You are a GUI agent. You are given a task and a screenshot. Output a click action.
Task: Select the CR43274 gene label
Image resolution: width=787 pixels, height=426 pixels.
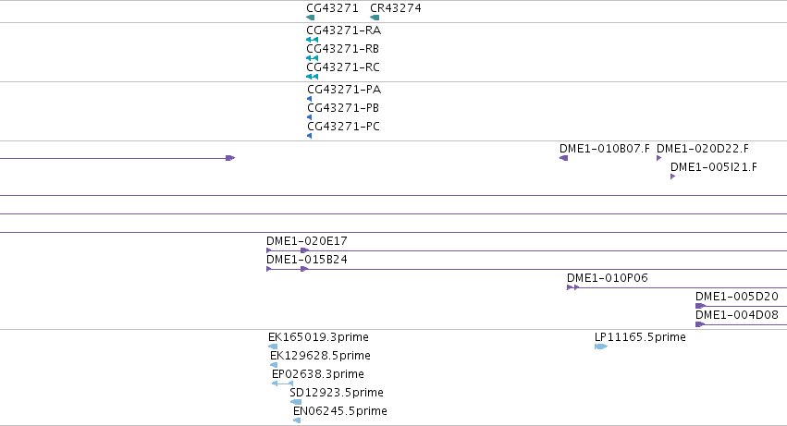[x=396, y=8]
